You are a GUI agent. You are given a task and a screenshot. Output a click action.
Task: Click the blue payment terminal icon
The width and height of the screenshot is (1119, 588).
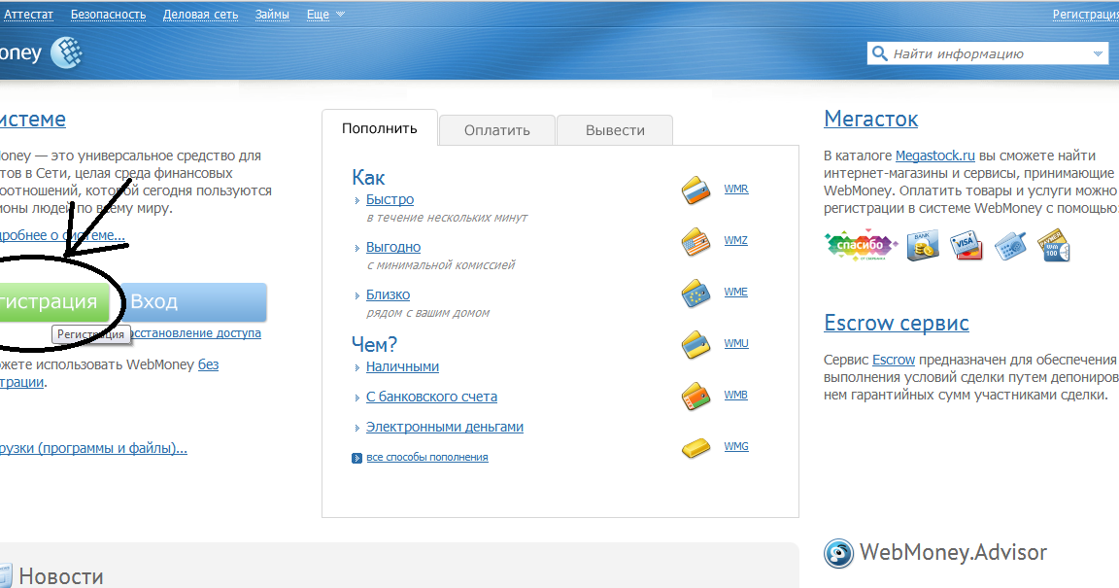pos(1010,246)
